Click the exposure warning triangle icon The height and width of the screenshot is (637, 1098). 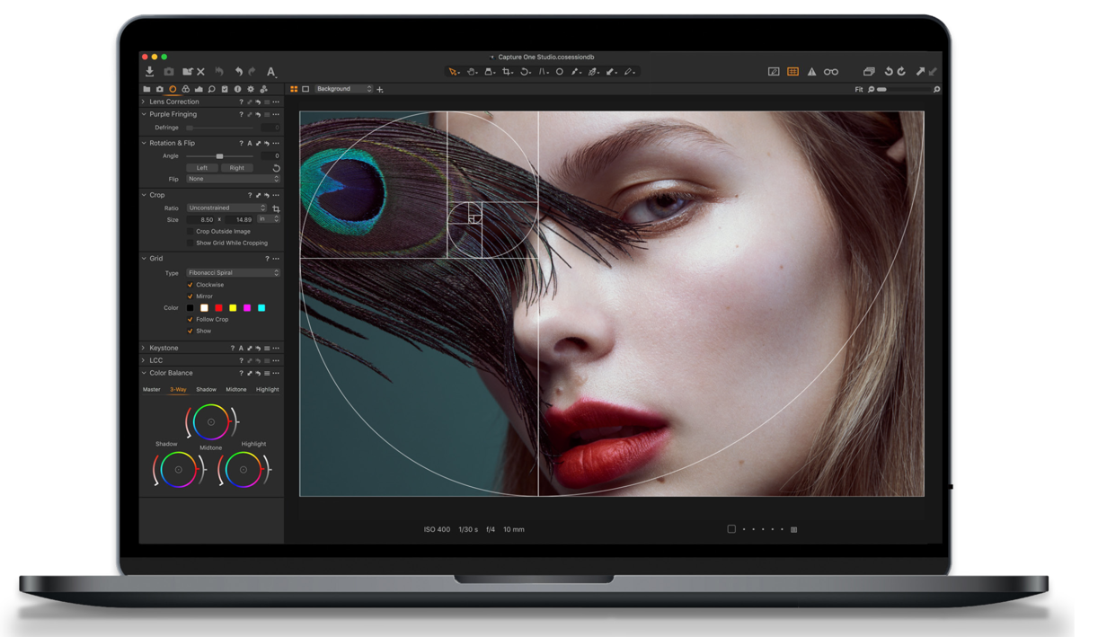(811, 72)
